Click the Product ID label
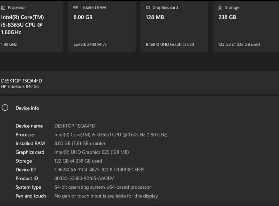The image size is (279, 206). click(27, 178)
